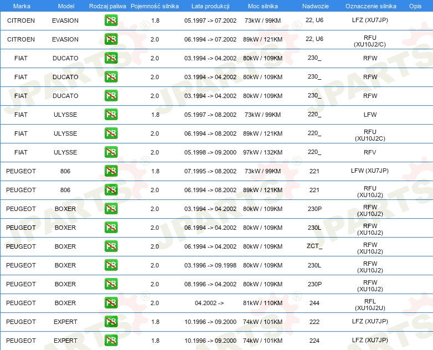
Task: Select the date cell '03.1996 -> 09.1998'
Action: pos(210,265)
